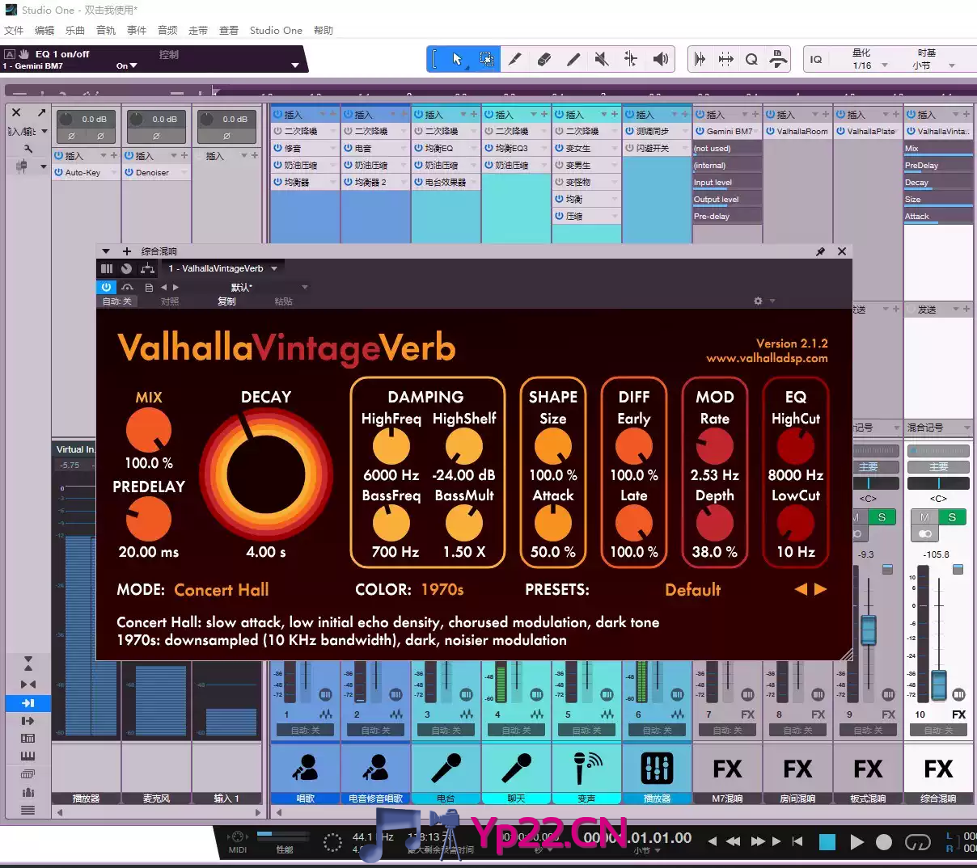Show plugin view with three bars icon
The height and width of the screenshot is (868, 977).
pyautogui.click(x=107, y=268)
